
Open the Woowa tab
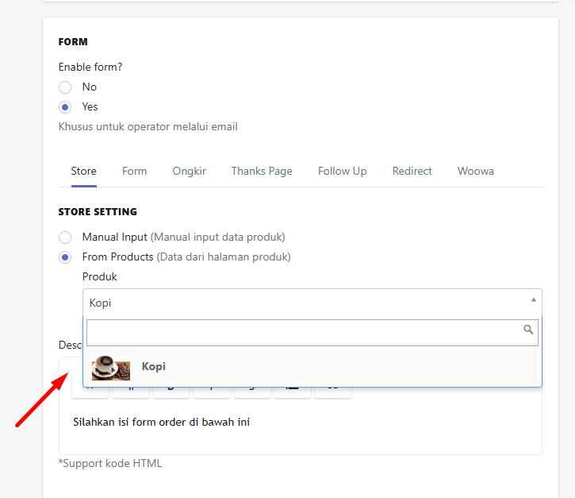pos(476,171)
